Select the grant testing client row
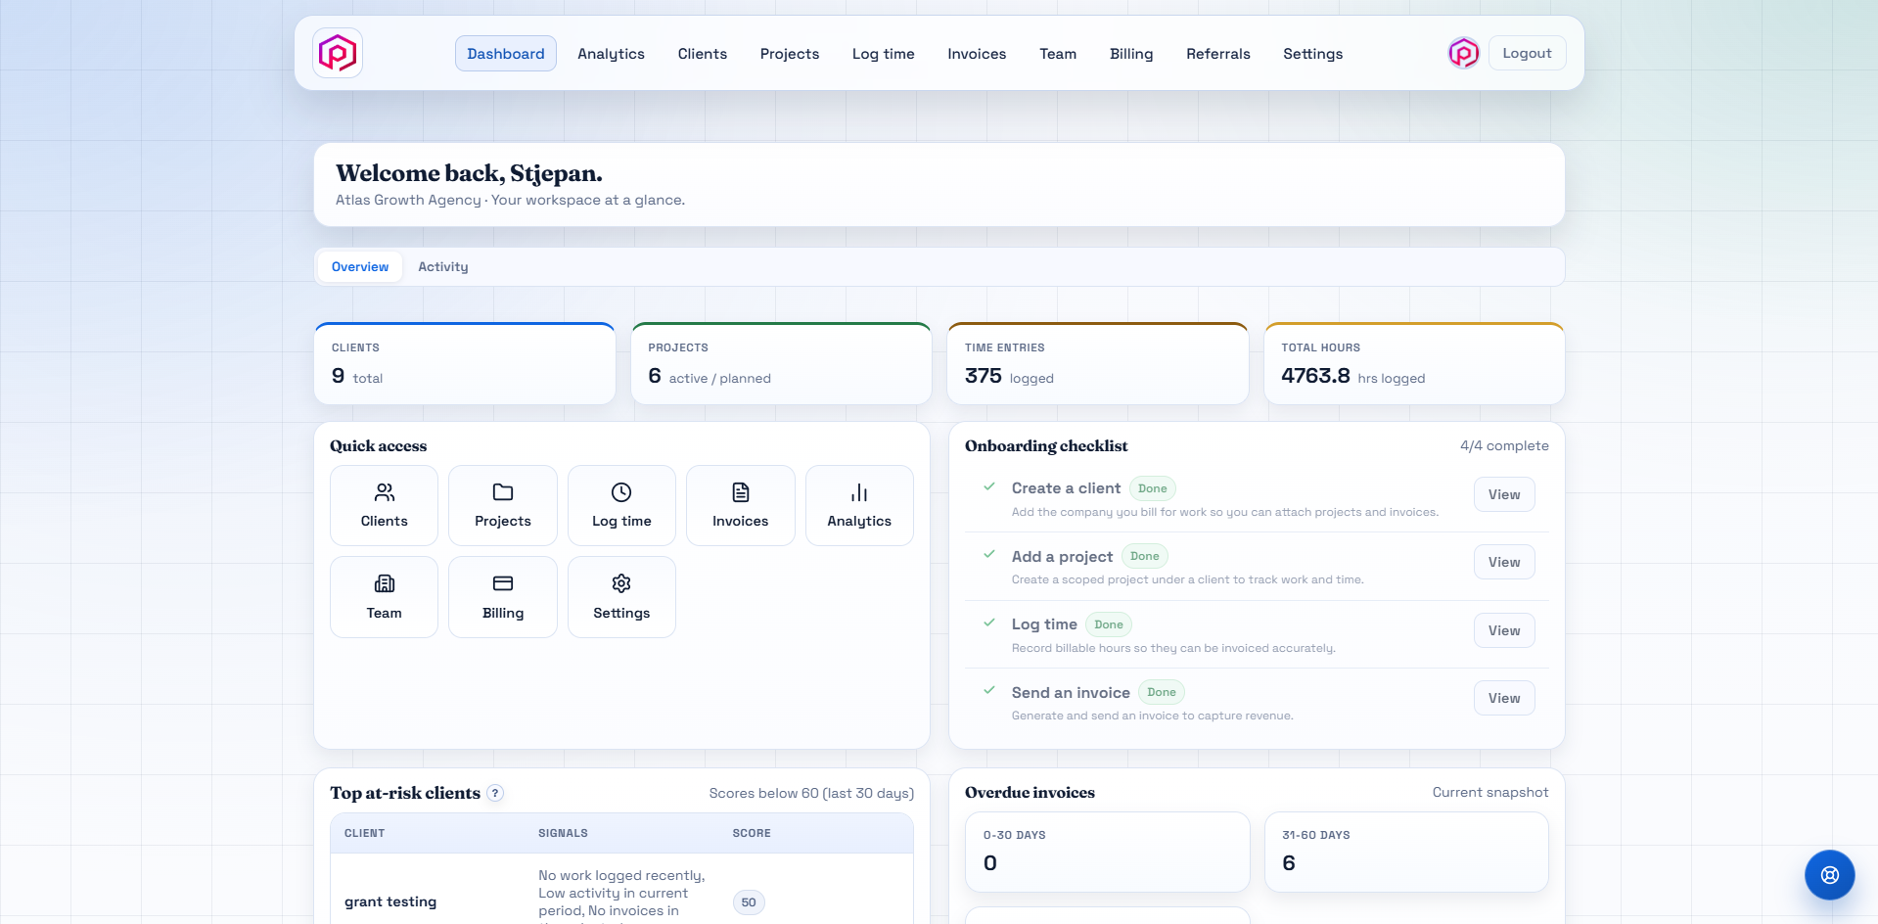1878x924 pixels. (x=390, y=901)
